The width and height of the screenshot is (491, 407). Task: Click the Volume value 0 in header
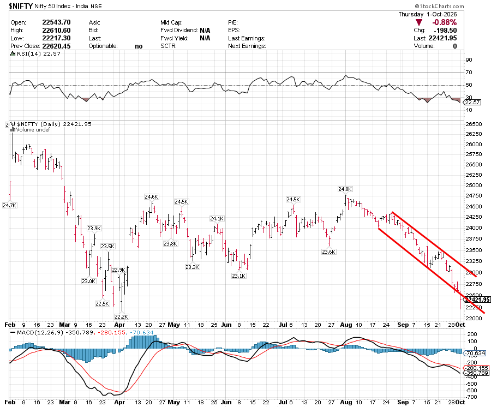coord(454,46)
